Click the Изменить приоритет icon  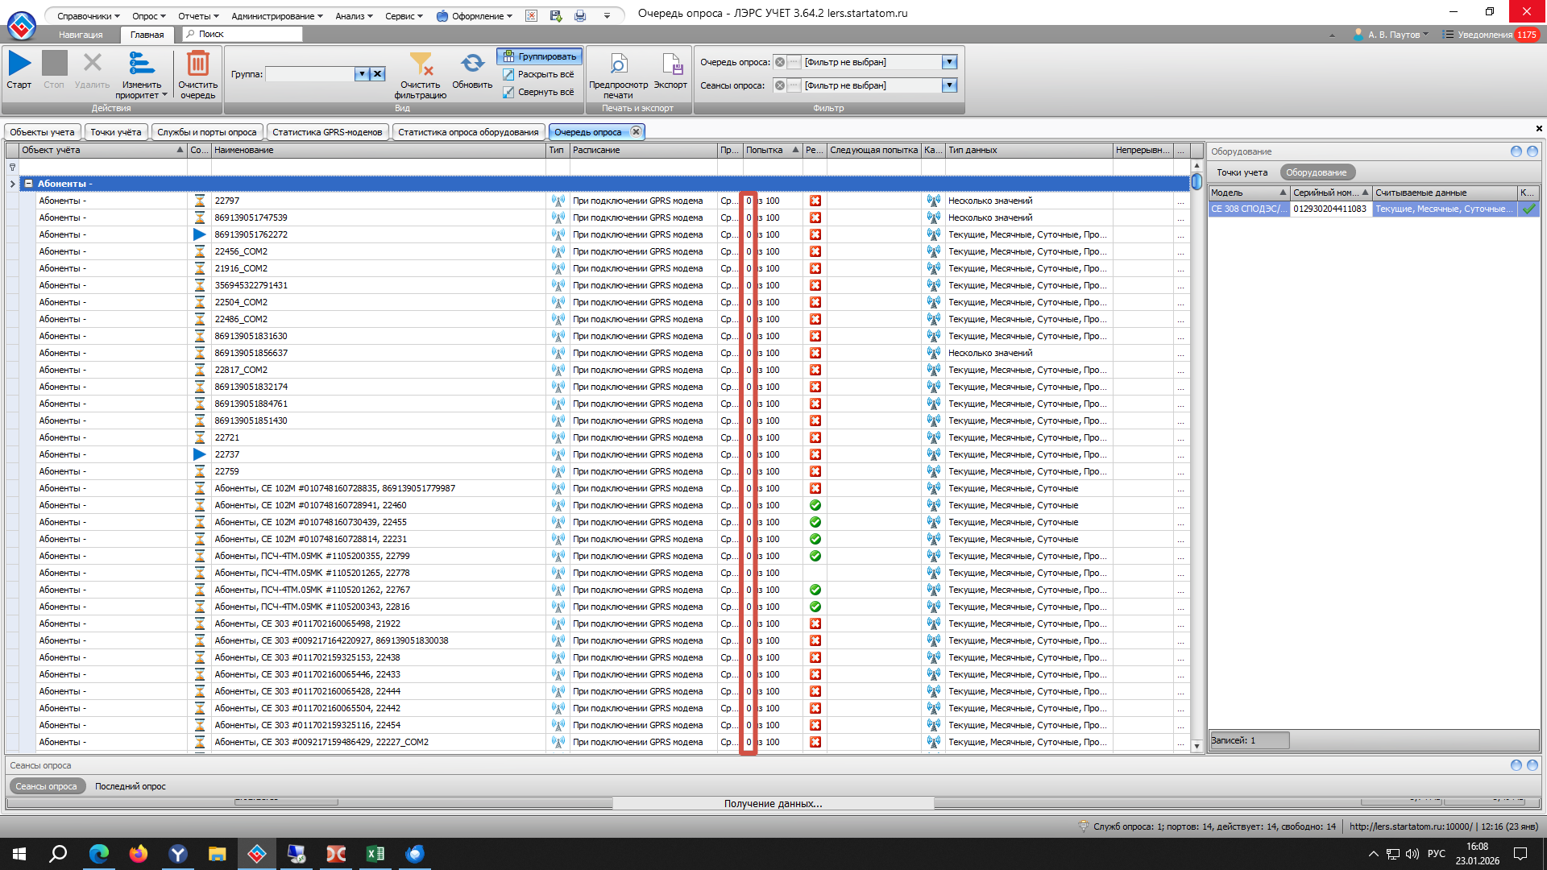click(142, 64)
